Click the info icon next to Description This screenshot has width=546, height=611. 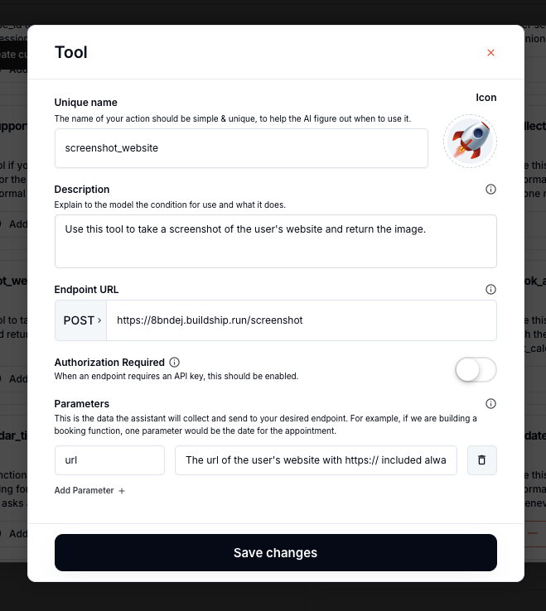click(490, 190)
